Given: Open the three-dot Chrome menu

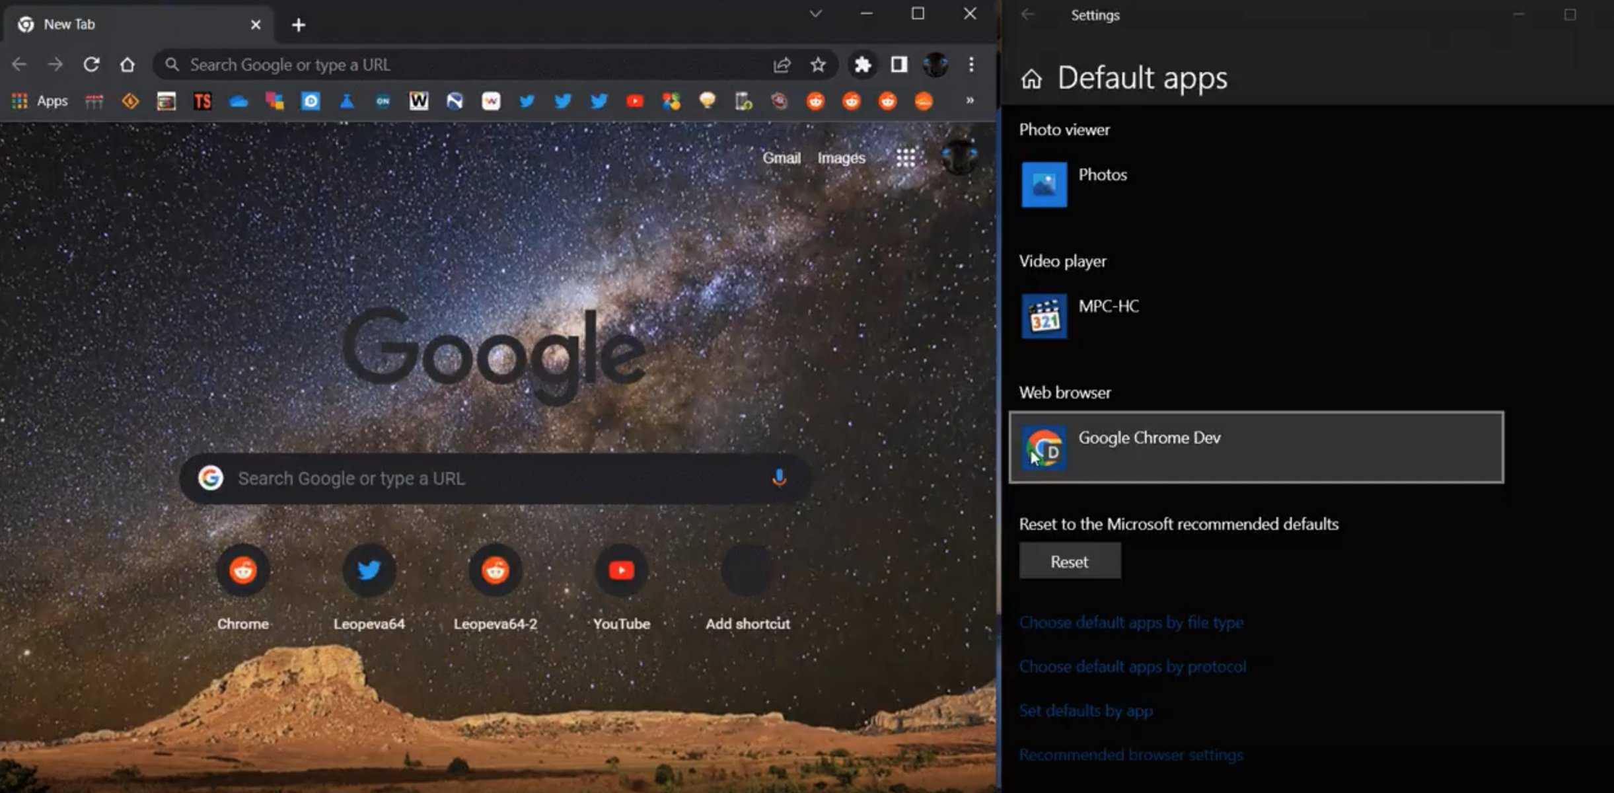Looking at the screenshot, I should pos(971,64).
